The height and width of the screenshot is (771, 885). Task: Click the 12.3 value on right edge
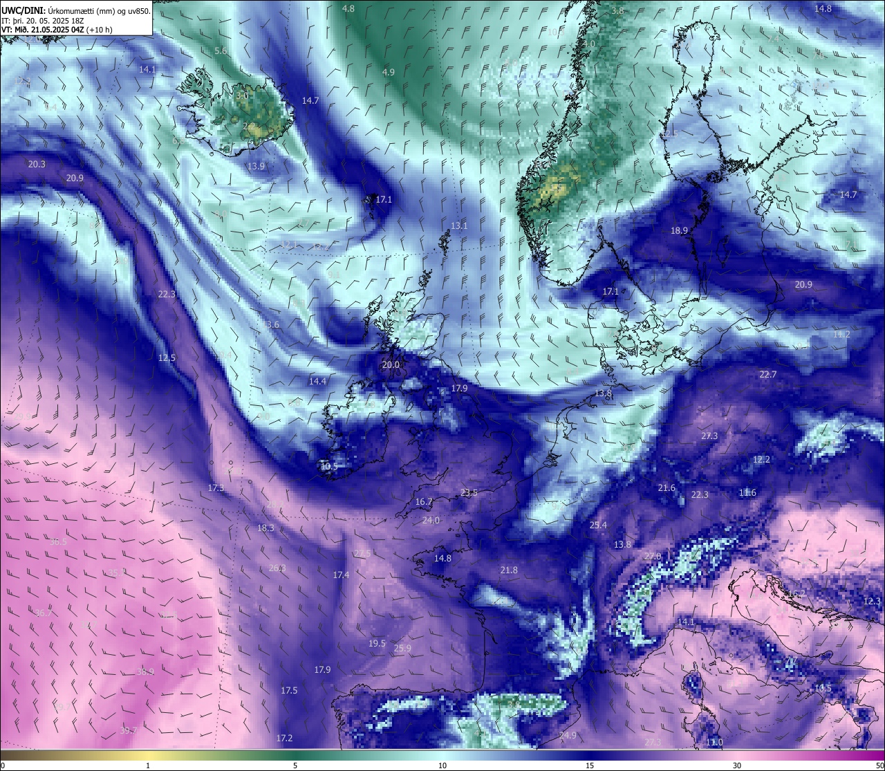(872, 601)
